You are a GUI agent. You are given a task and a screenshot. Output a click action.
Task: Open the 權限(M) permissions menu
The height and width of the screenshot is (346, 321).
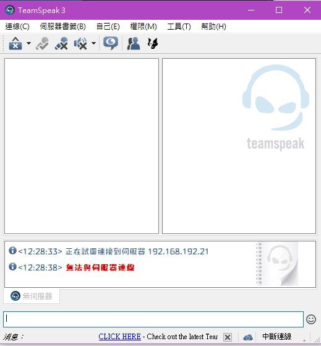pyautogui.click(x=143, y=27)
